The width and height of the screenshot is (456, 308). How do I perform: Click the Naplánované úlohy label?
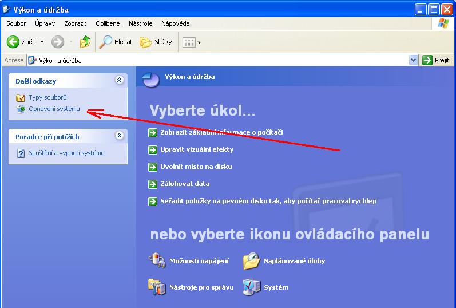294,261
